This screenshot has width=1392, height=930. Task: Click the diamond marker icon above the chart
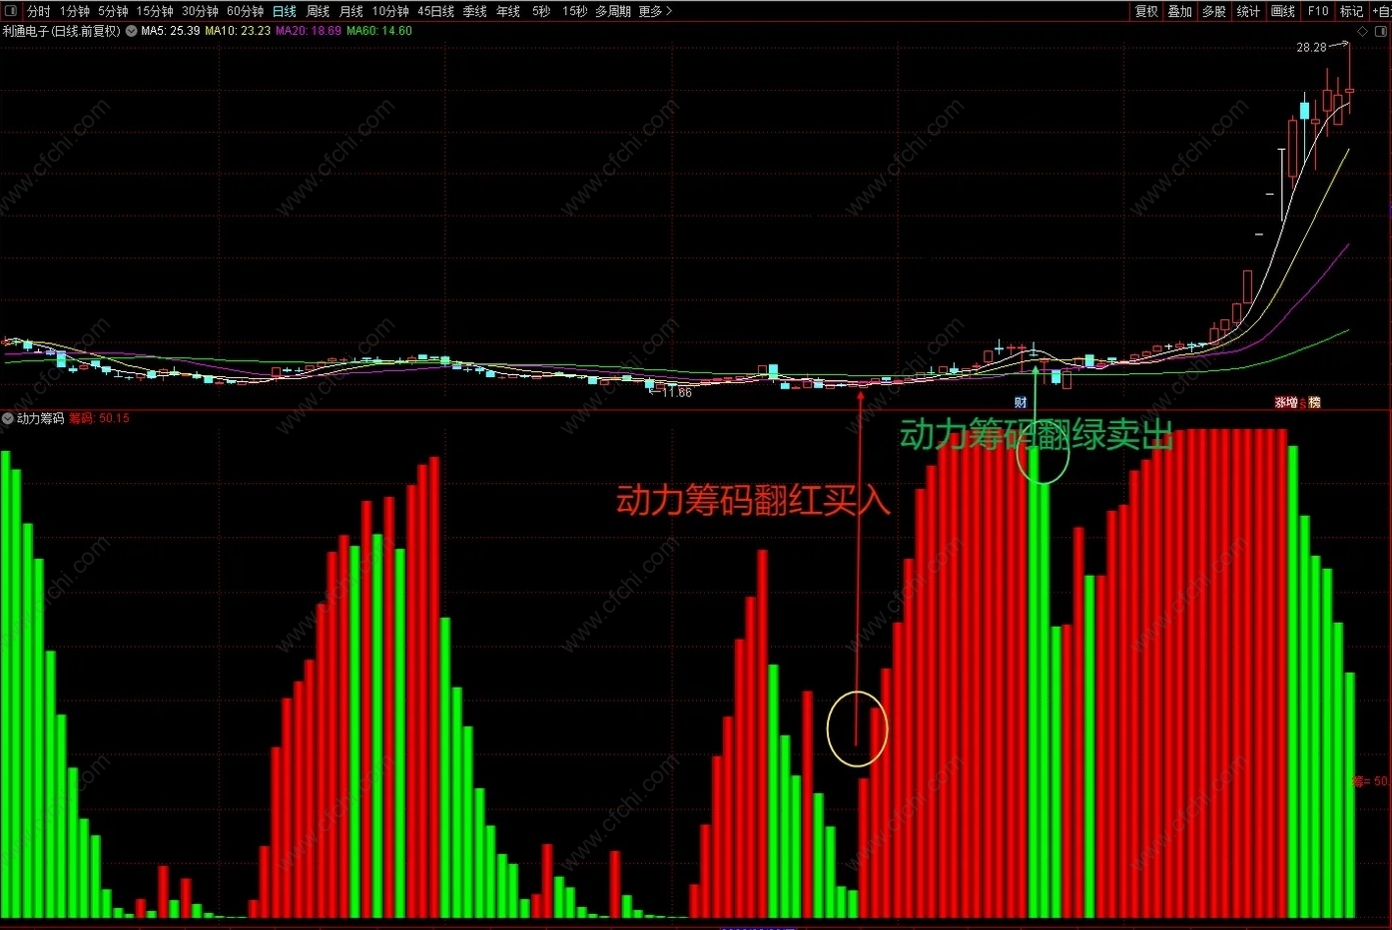click(1363, 31)
